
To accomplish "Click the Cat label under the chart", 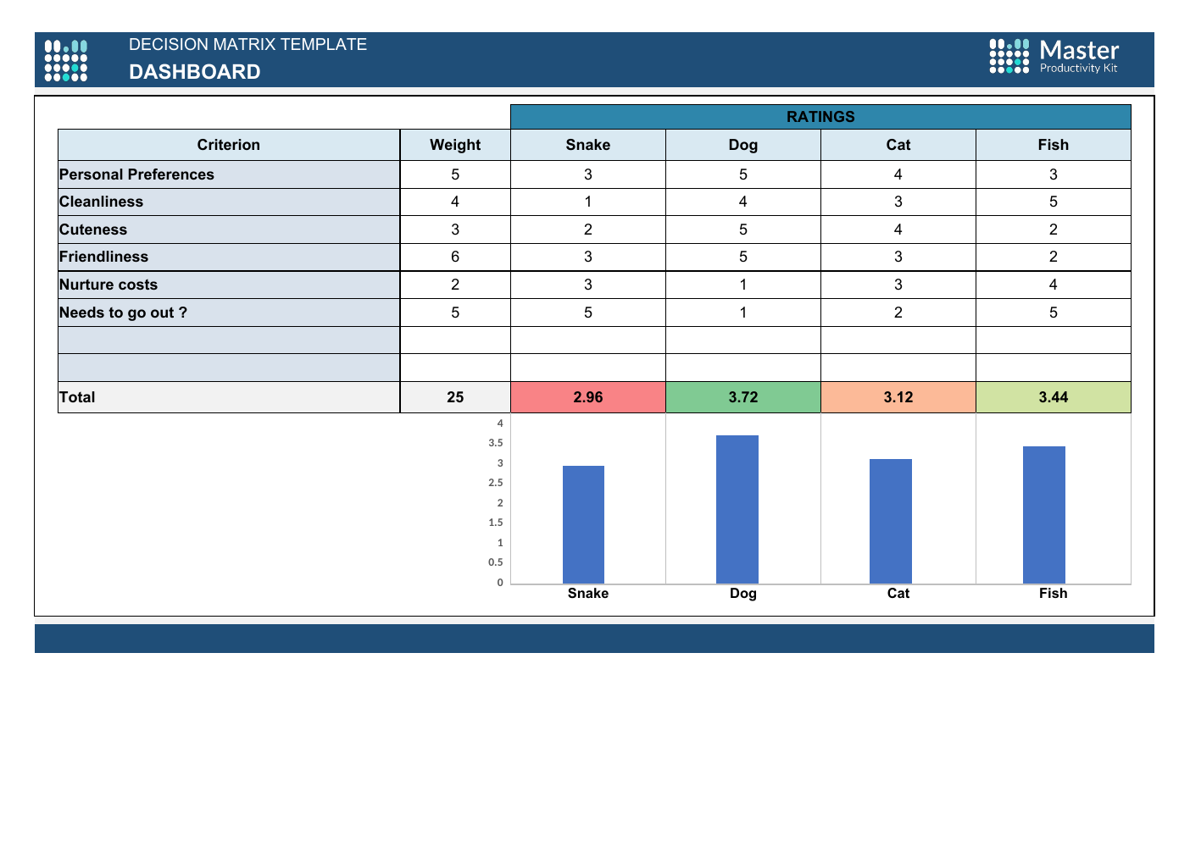I will [898, 594].
